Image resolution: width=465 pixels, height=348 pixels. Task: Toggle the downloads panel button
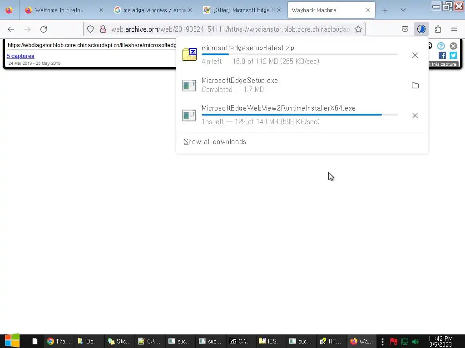point(421,29)
